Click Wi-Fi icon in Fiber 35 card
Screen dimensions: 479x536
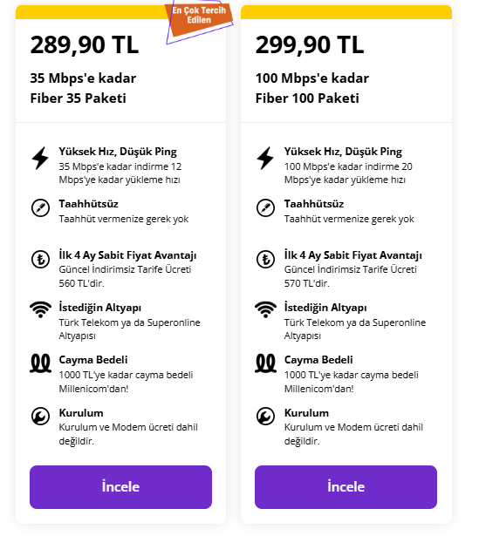[x=40, y=309]
